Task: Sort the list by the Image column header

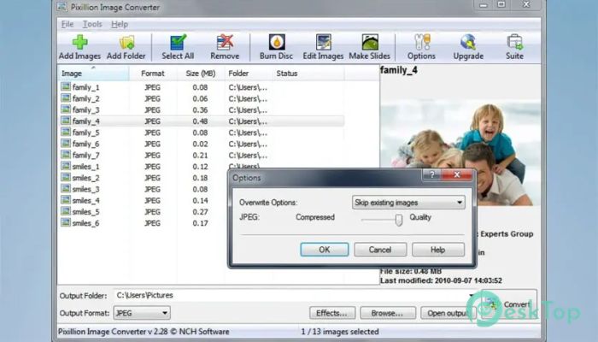Action: point(93,74)
